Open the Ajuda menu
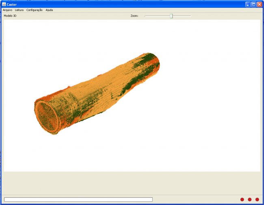 point(49,10)
